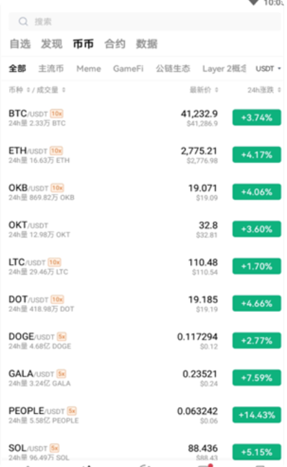Click the PEOPLE 5x leverage badge
Viewport: 287px width, 467px height.
(x=72, y=411)
